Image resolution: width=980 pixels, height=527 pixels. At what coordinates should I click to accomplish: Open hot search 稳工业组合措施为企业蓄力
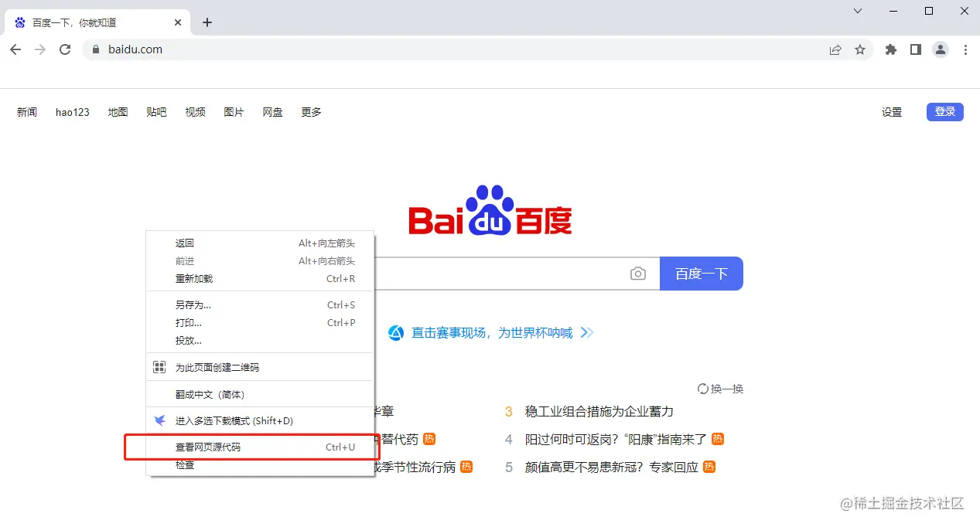(x=599, y=411)
